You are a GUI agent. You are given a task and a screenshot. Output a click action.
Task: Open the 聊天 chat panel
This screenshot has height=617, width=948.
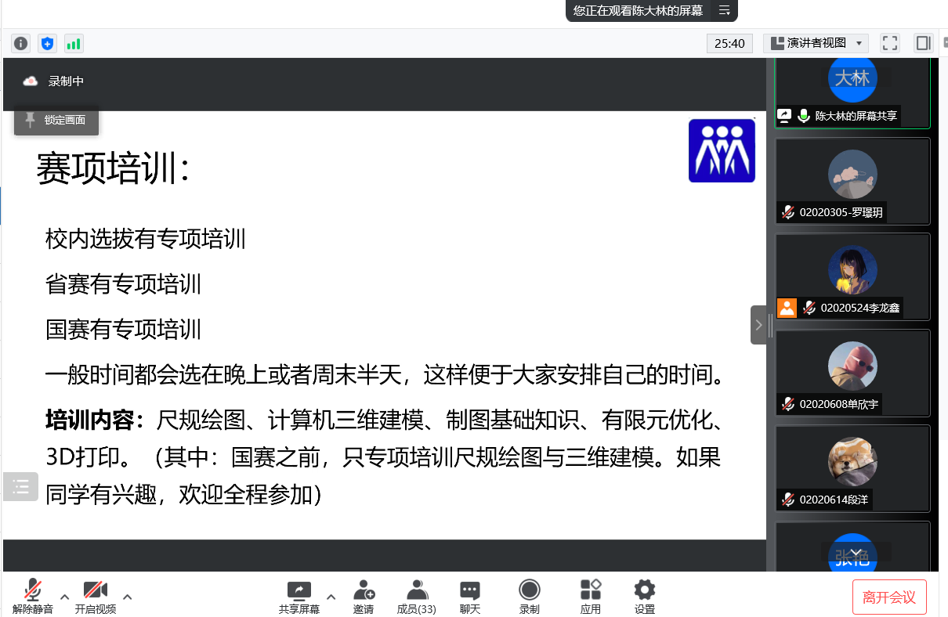pos(470,596)
